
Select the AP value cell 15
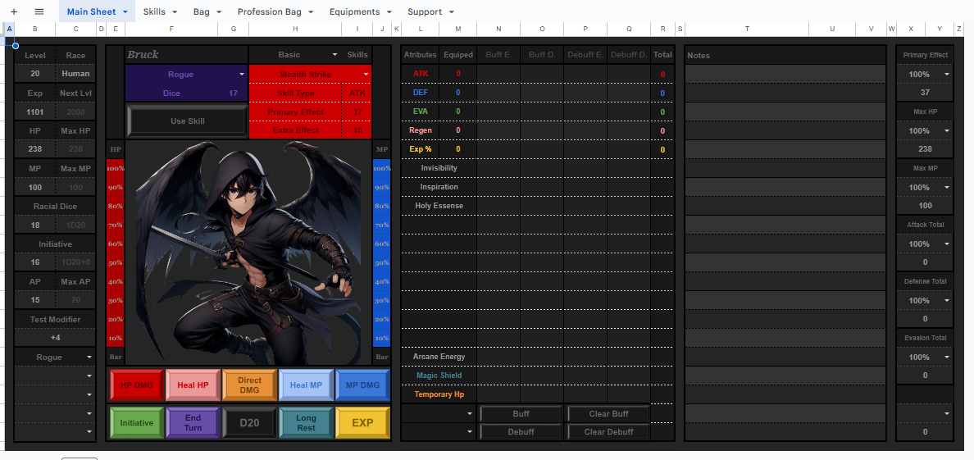tap(34, 300)
